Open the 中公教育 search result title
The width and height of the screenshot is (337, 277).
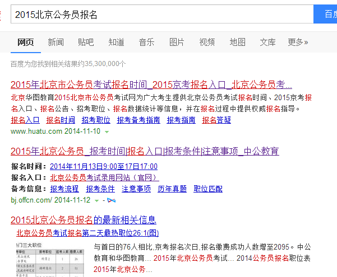145,151
